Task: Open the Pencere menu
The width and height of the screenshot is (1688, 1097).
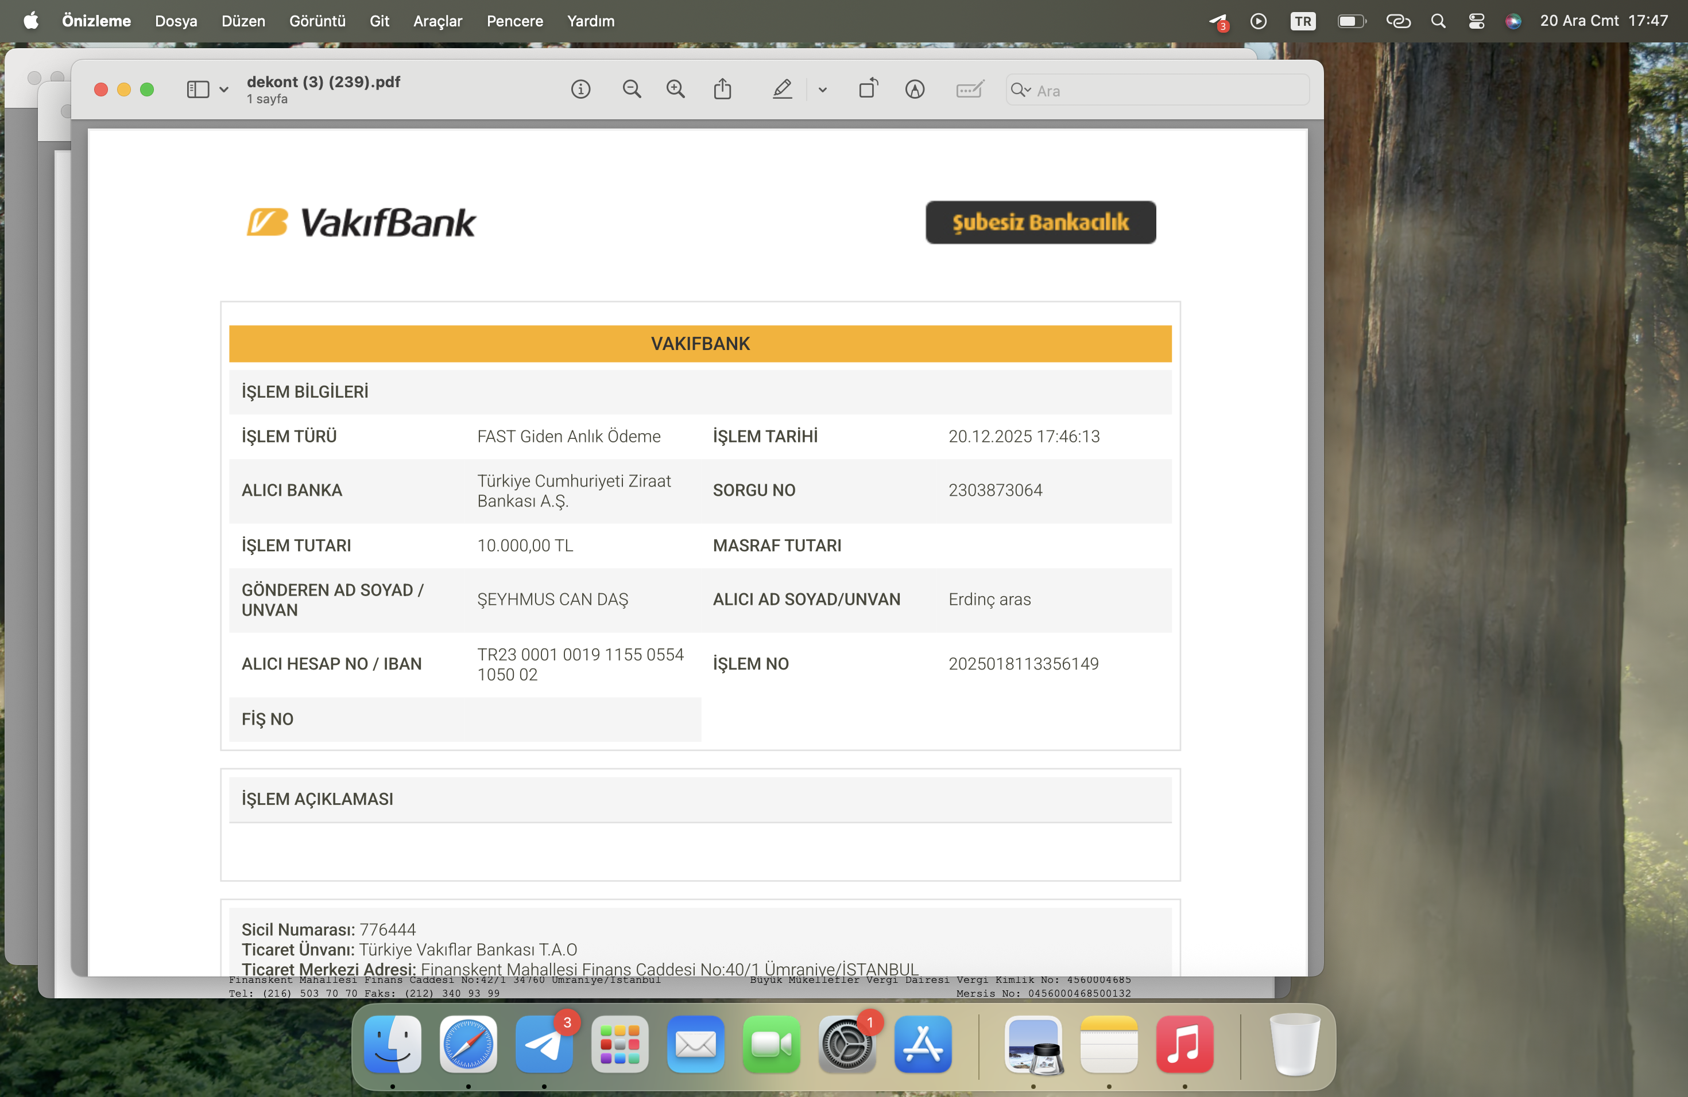Action: point(515,21)
